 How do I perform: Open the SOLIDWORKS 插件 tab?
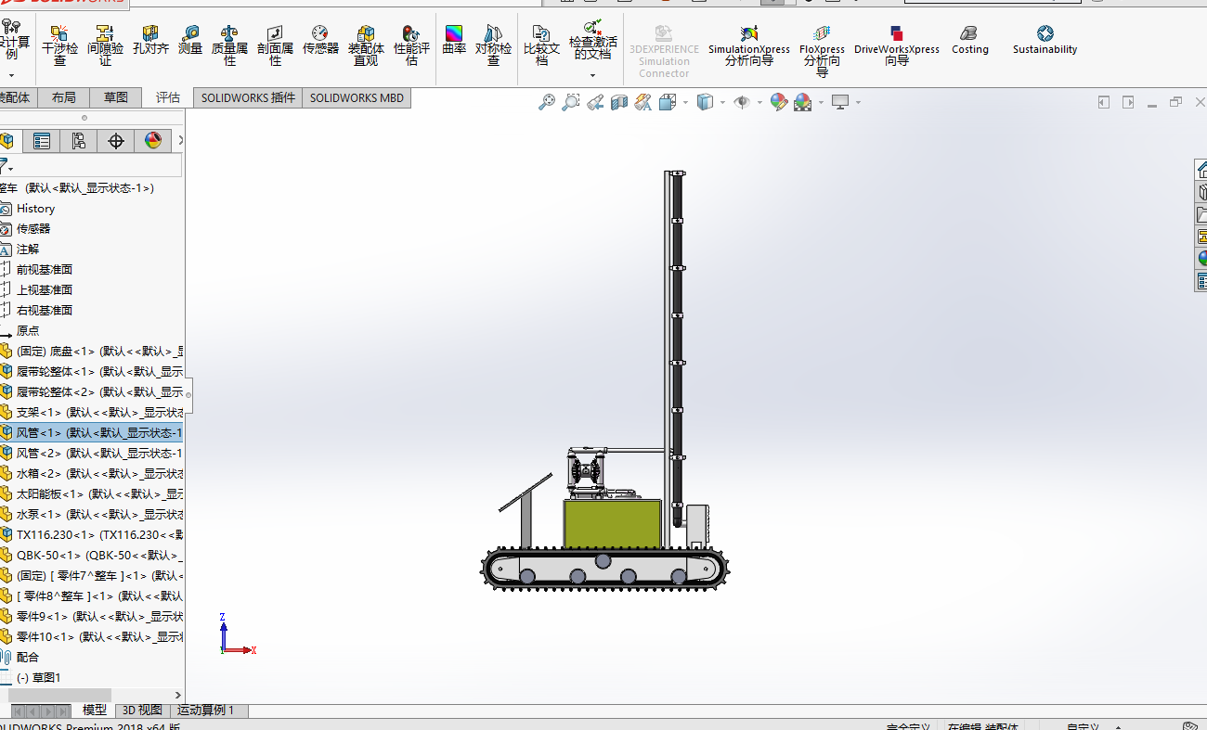[248, 97]
